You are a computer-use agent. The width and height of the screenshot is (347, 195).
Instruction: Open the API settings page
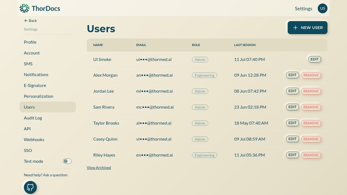[48, 129]
